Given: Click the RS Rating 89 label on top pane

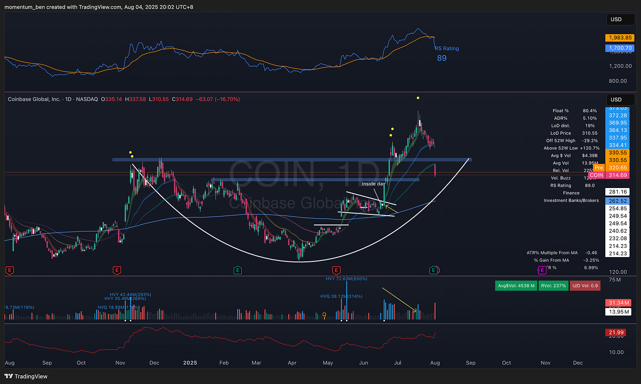Looking at the screenshot, I should (x=446, y=53).
